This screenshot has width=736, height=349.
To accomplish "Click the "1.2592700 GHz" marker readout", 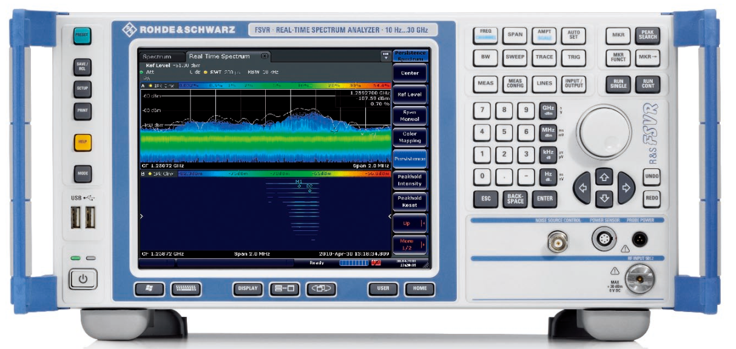I will [370, 93].
